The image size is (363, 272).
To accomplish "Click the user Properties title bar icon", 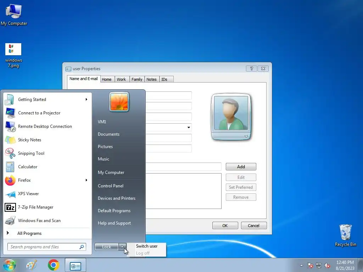I will pyautogui.click(x=68, y=69).
